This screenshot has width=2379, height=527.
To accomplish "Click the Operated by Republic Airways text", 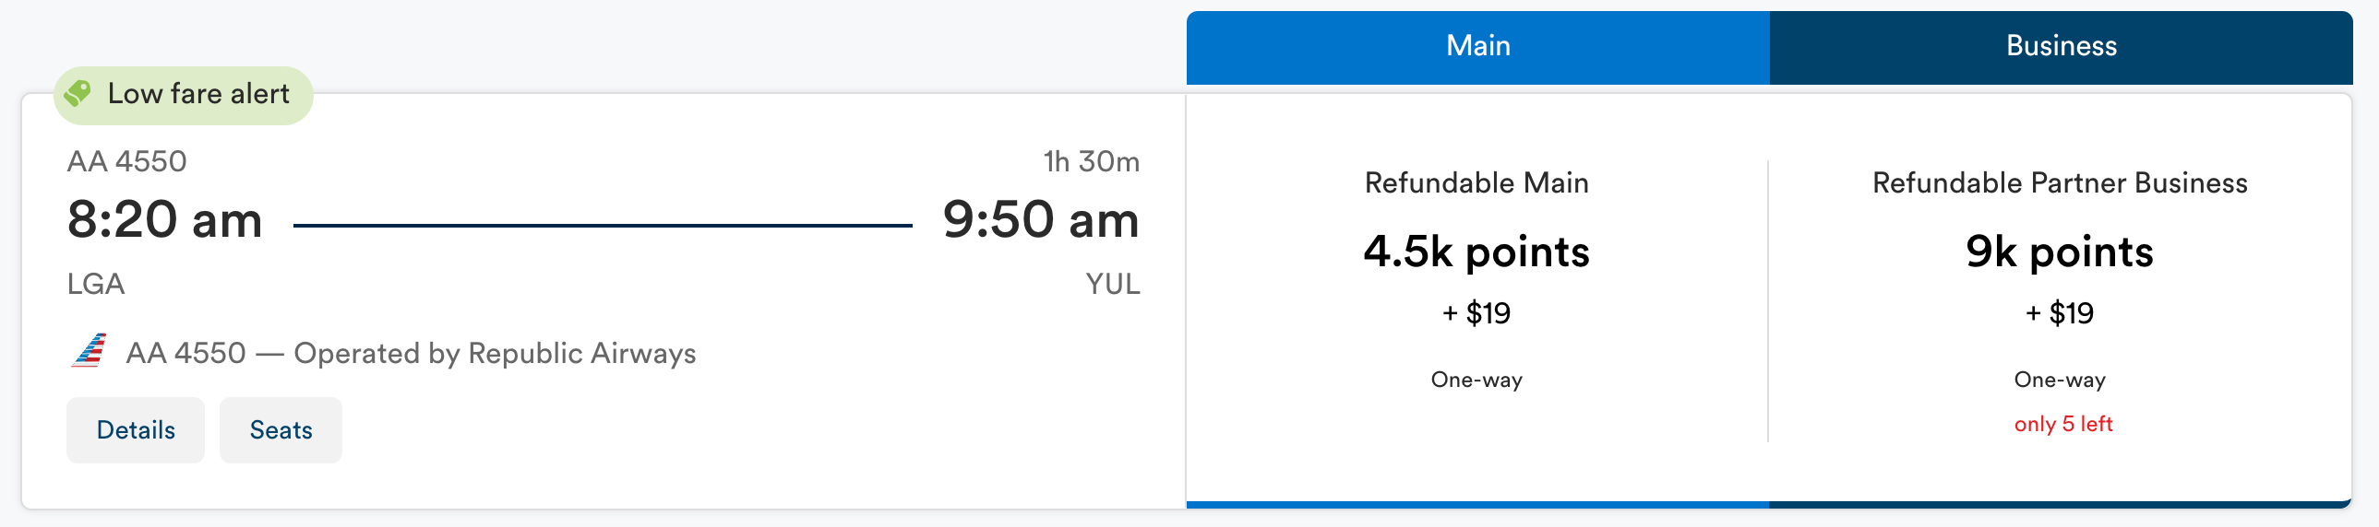I will 495,354.
